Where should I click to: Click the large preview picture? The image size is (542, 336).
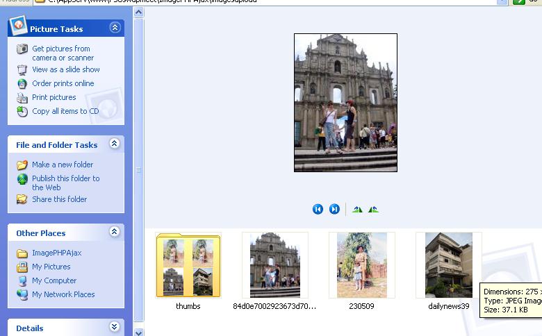[x=345, y=103]
